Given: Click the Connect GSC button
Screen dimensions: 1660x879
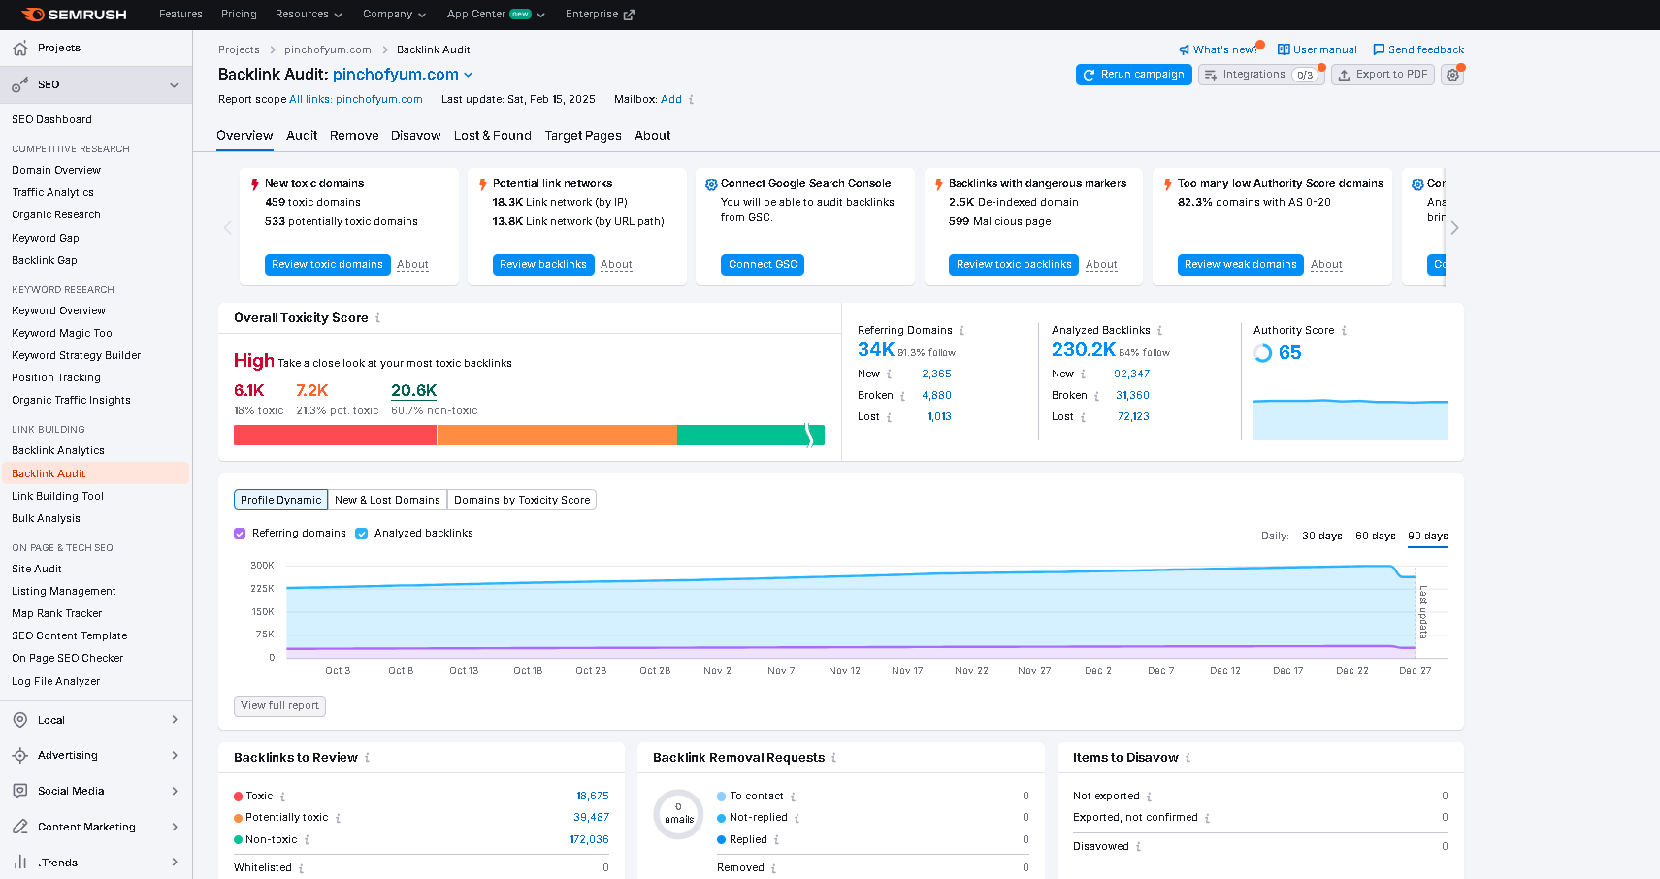Looking at the screenshot, I should [x=762, y=265].
